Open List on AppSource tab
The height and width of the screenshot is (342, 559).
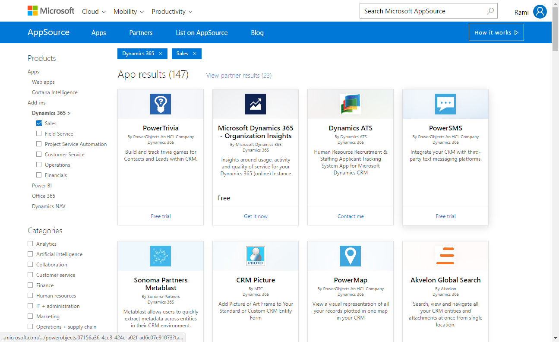tap(202, 33)
